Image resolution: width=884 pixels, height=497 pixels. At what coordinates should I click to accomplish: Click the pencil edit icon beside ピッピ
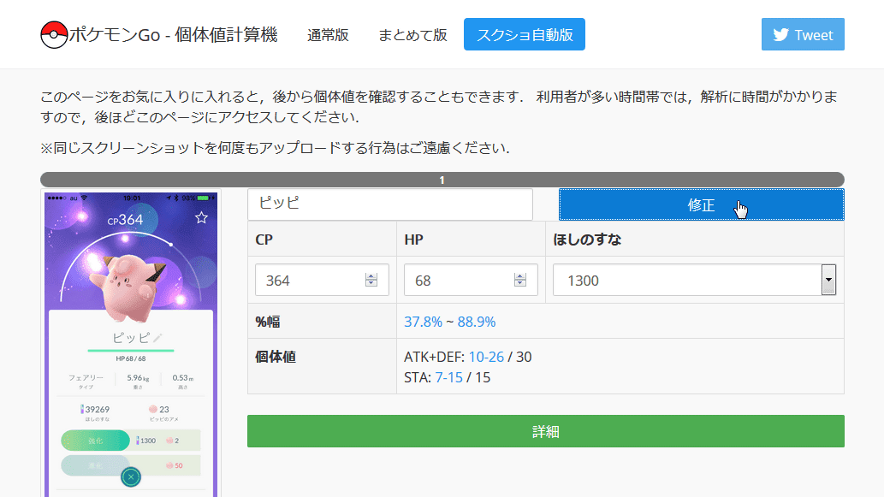tap(157, 338)
